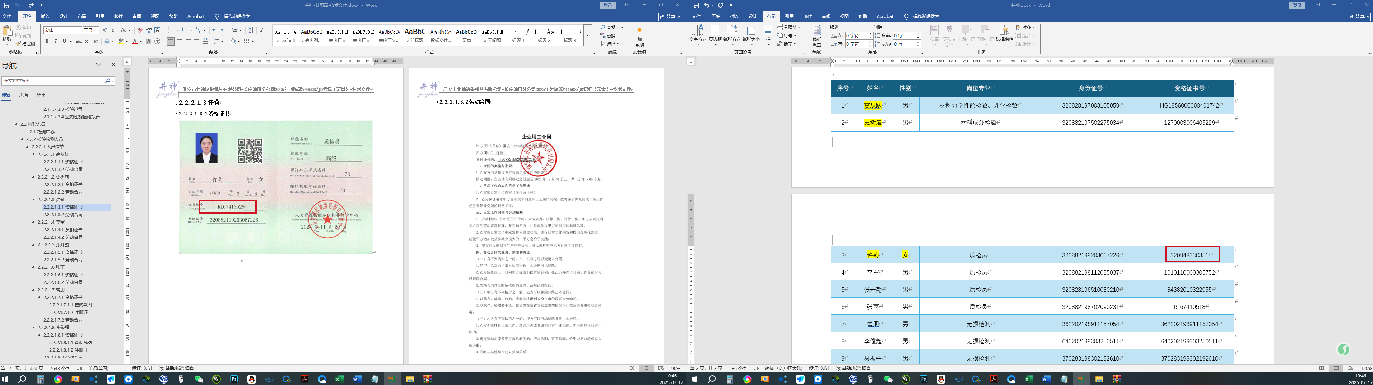Screen dimensions: 1373x385
Task: Expand the 对齐 align dropdown
Action: 1025,27
